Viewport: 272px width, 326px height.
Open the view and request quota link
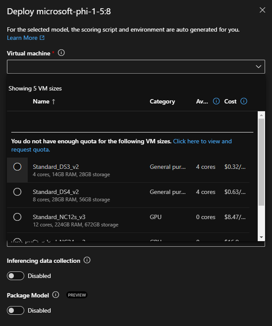pos(202,142)
